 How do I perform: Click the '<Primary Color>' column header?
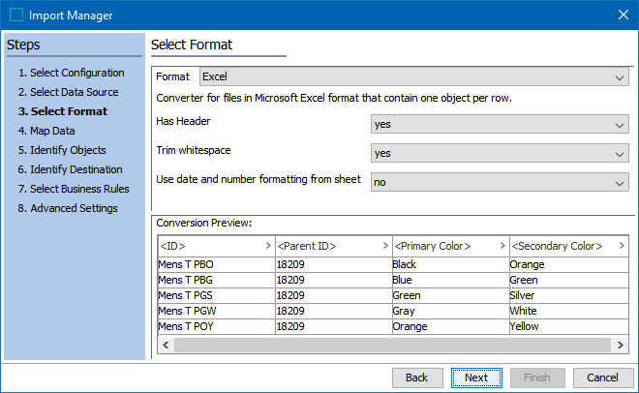click(x=451, y=246)
